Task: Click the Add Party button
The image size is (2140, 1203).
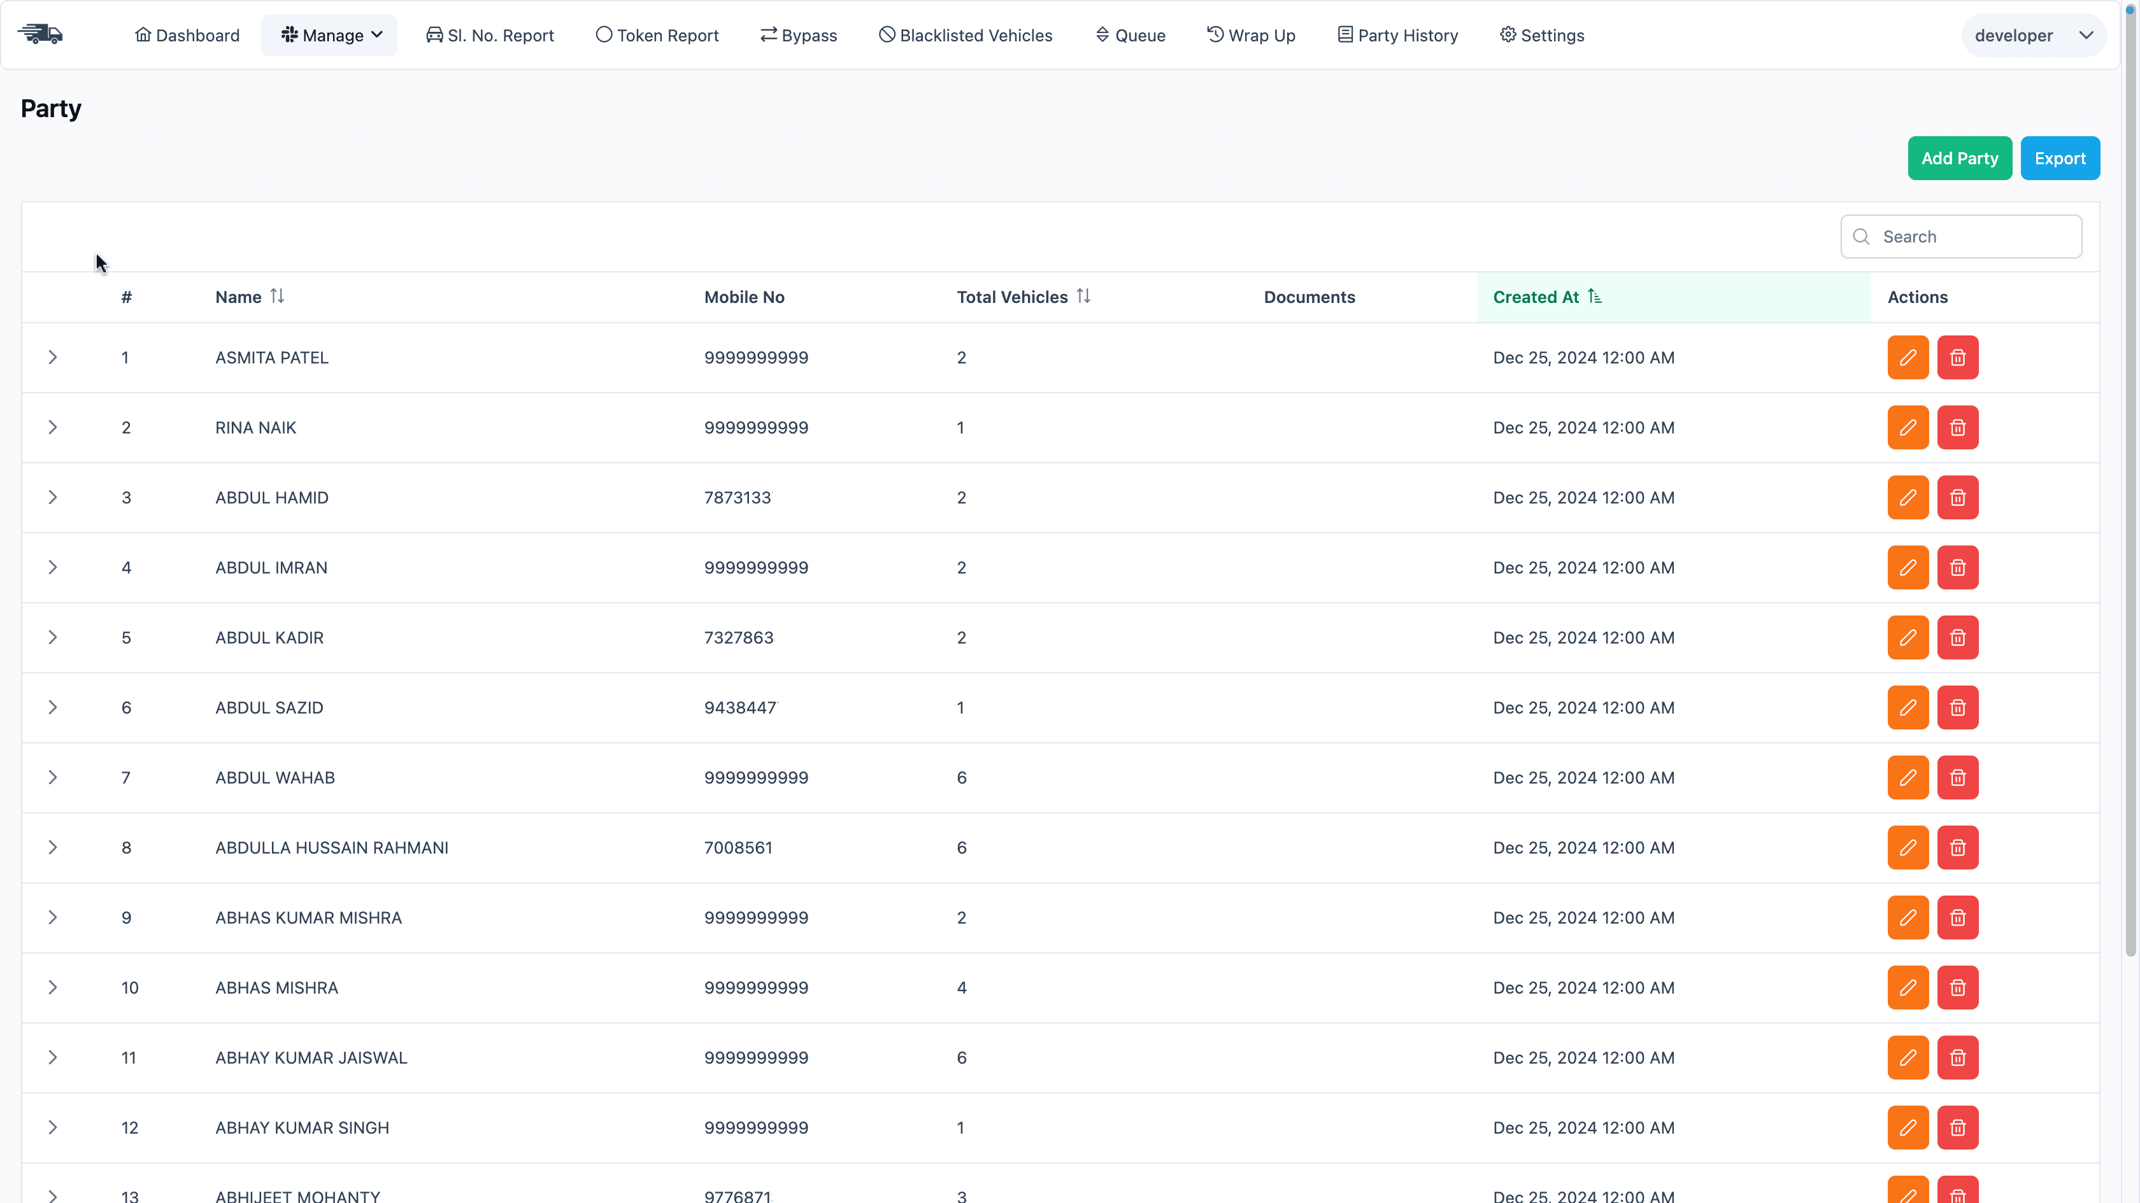Action: click(1959, 158)
